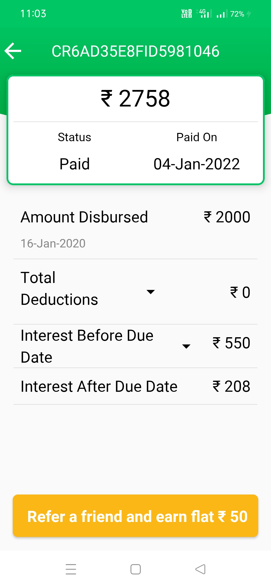The image size is (271, 588).
Task: Tap the VoLTE indicator in status bar
Action: tap(186, 14)
